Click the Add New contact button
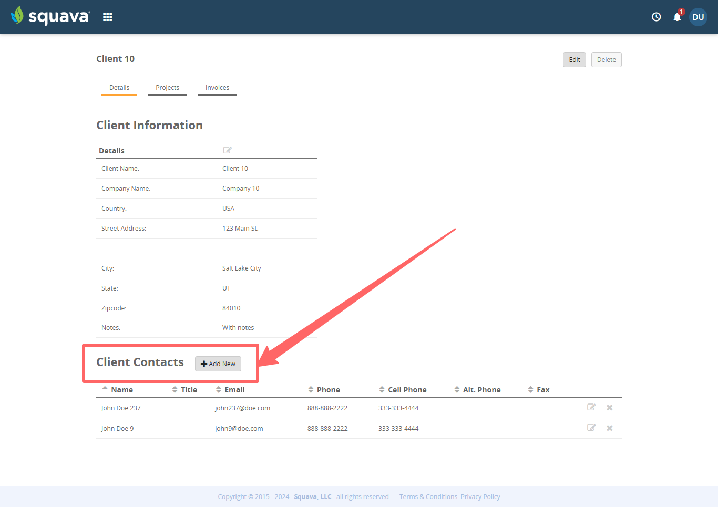 218,364
